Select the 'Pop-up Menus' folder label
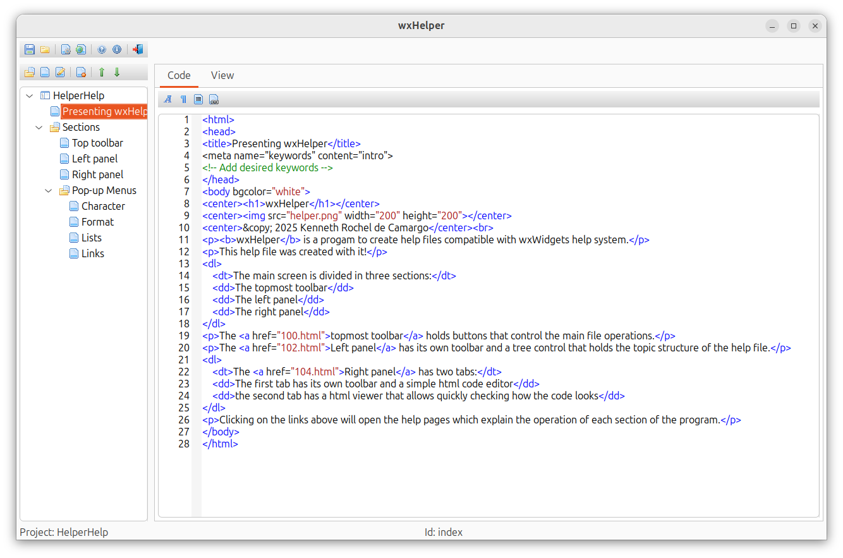 (104, 190)
